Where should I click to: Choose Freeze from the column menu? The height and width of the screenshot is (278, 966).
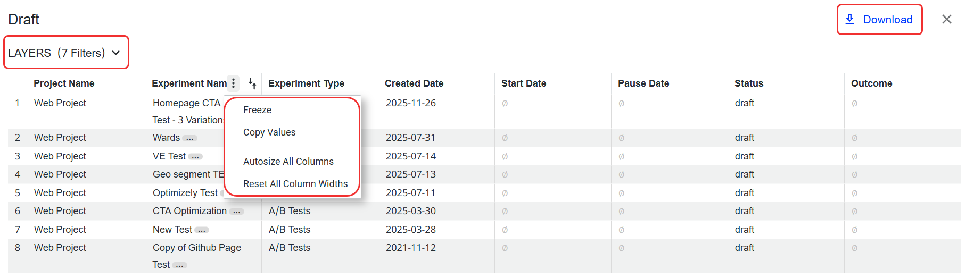click(x=257, y=110)
